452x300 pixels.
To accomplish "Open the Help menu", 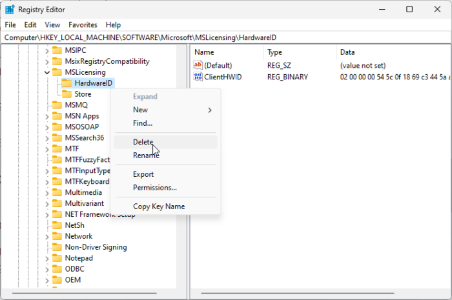I will [x=113, y=25].
